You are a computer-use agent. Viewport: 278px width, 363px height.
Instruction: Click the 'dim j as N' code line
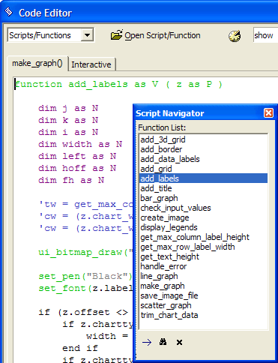click(68, 108)
